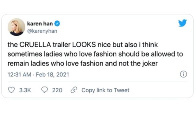Open the tweet info circle icon
The image size is (196, 117).
(x=183, y=74)
